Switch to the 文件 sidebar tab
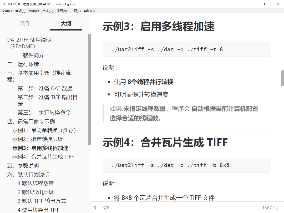Viewport: 284px width, 213px height. click(x=25, y=23)
